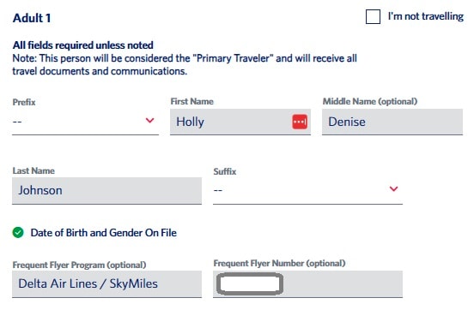Expand the Suffix dropdown
Screen dimensions: 474x310
pyautogui.click(x=307, y=191)
